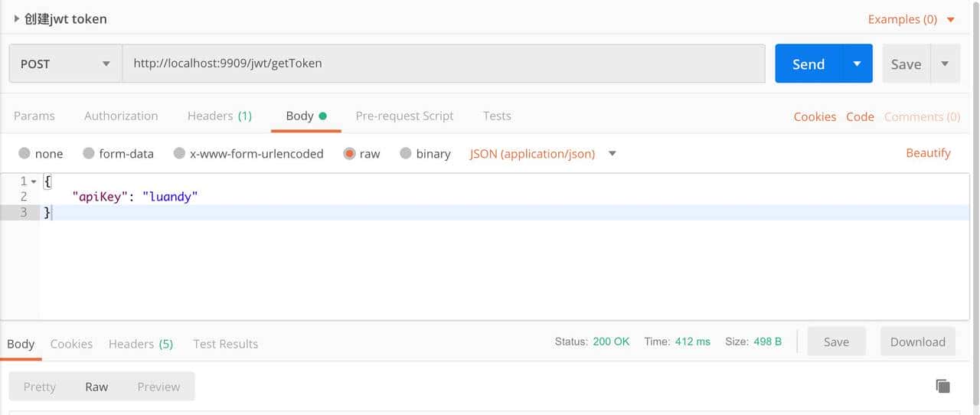Screen dimensions: 980x415
Task: Select the raw body radio button
Action: [349, 153]
